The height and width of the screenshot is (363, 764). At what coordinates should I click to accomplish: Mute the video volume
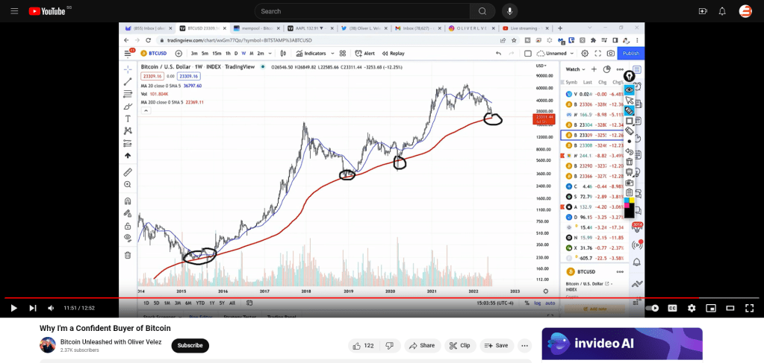click(x=51, y=308)
